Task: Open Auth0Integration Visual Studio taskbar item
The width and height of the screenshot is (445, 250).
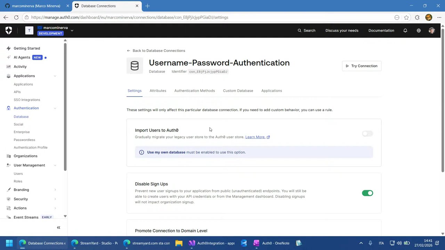Action: (x=211, y=243)
